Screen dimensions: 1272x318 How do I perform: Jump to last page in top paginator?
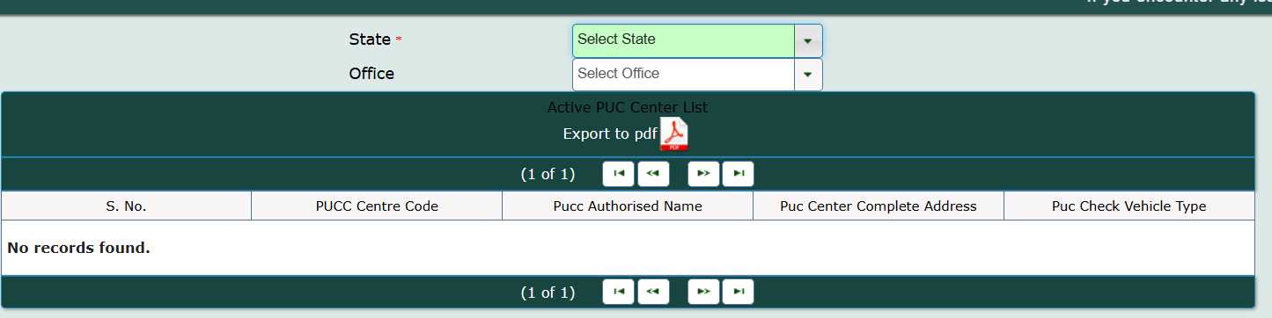point(738,174)
